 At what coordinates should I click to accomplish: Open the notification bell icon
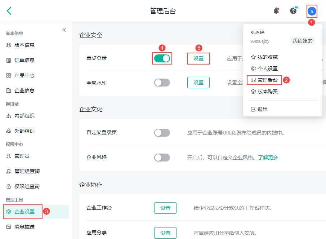(276, 11)
